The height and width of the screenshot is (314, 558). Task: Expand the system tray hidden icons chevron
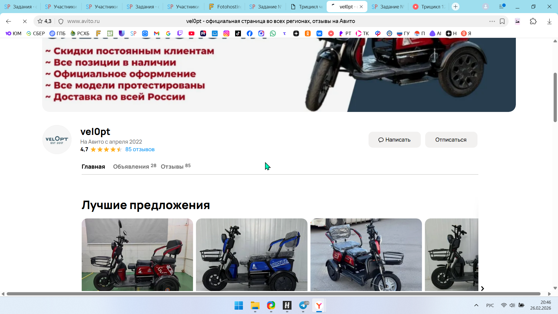(x=476, y=305)
